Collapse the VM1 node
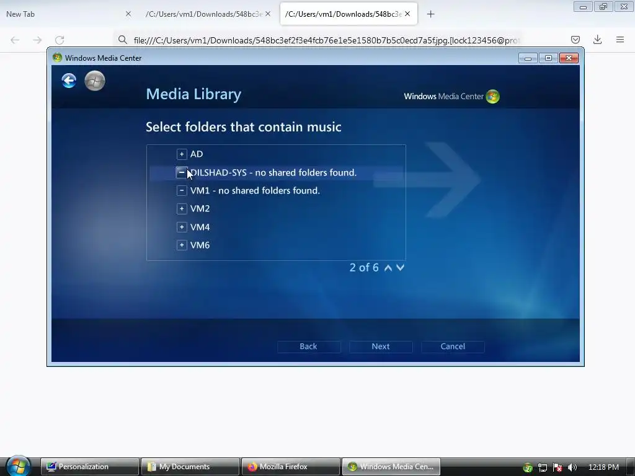The image size is (635, 476). point(182,191)
